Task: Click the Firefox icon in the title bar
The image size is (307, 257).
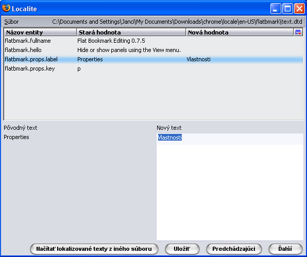Action: [6, 8]
